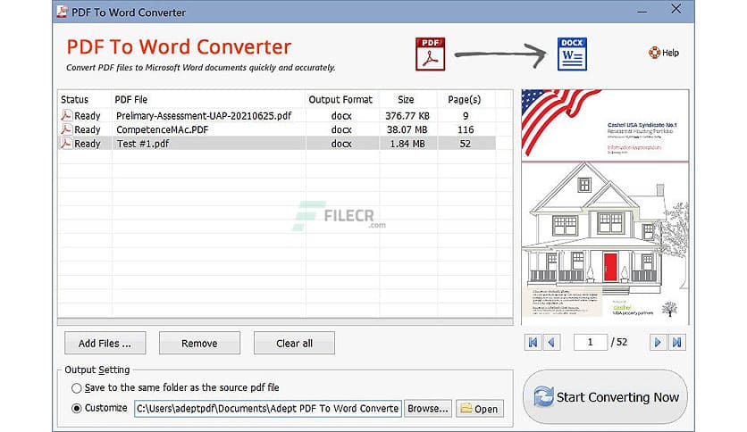
Task: Minimize the PDF To Word Converter window
Action: (x=642, y=12)
